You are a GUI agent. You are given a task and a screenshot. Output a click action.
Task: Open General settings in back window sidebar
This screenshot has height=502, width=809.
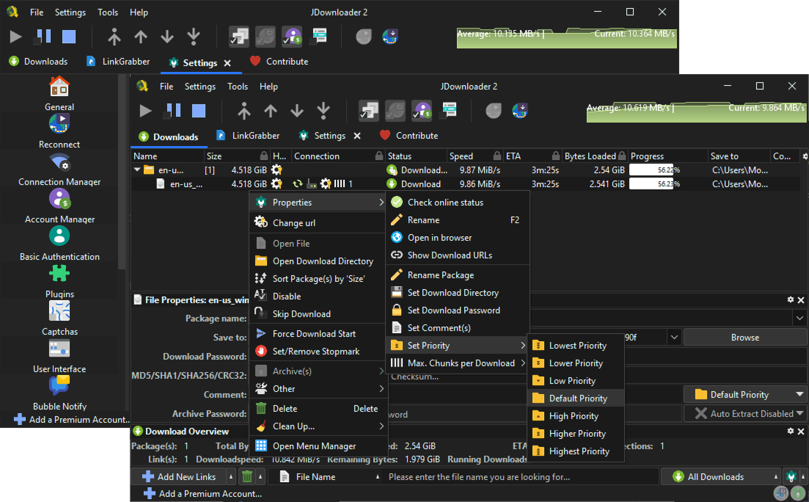[59, 94]
